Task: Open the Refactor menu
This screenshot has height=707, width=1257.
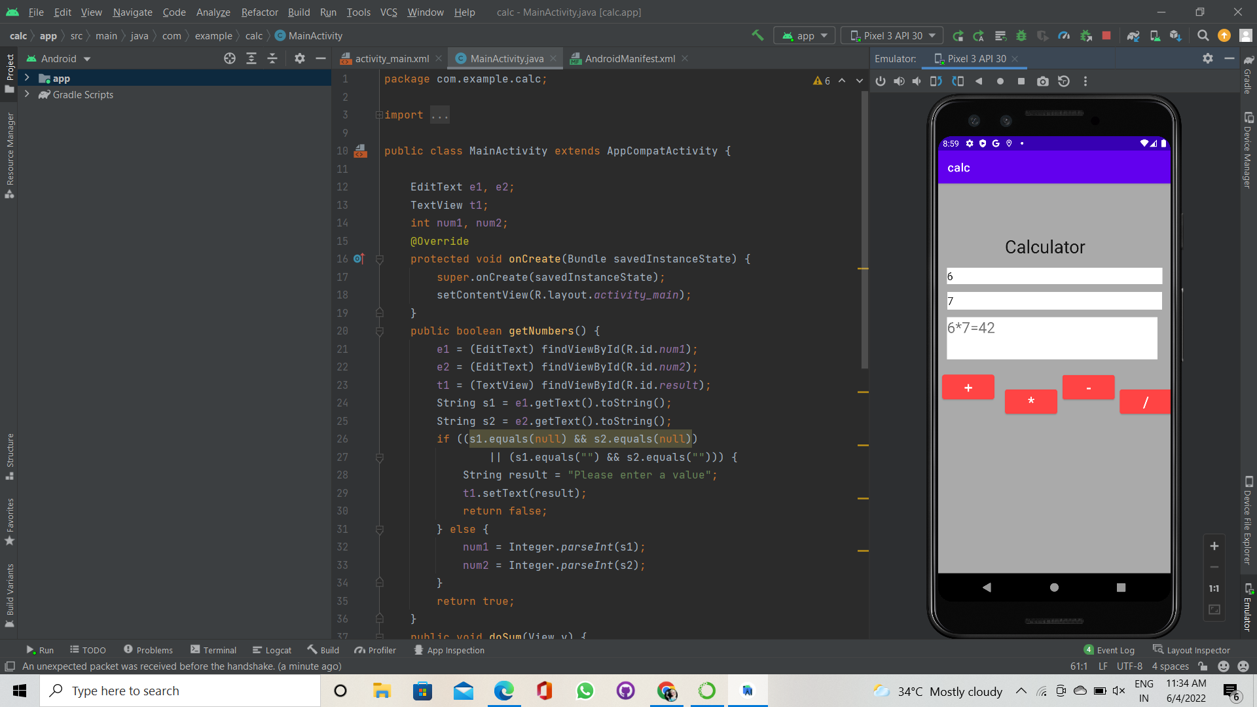Action: click(x=259, y=12)
